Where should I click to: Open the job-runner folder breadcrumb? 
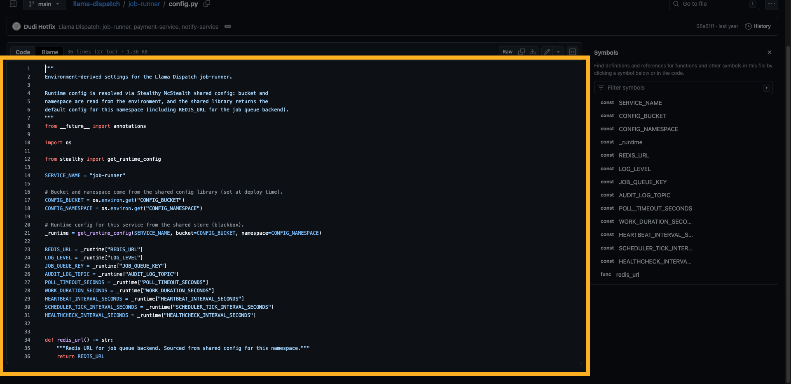pyautogui.click(x=144, y=4)
